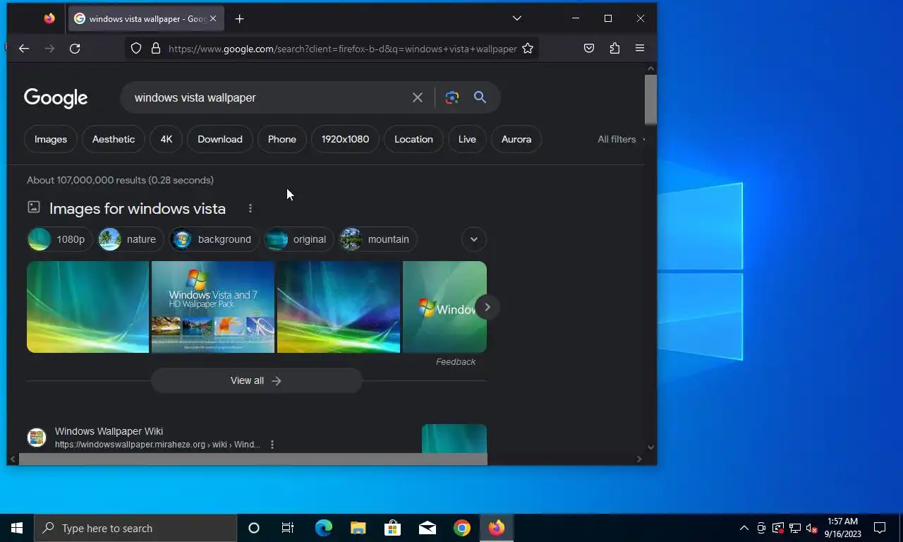Click the vertical page scrollbar thumb
Image resolution: width=903 pixels, height=542 pixels.
click(650, 99)
